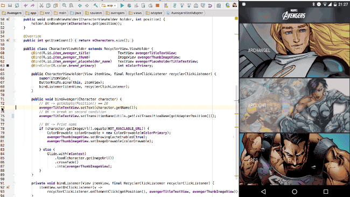Undo the last edit in the toolbar

tap(26, 5)
